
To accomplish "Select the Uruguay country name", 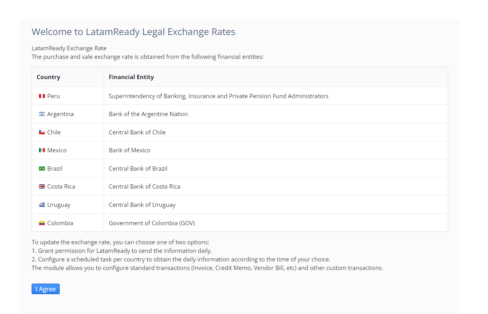I will coord(59,205).
